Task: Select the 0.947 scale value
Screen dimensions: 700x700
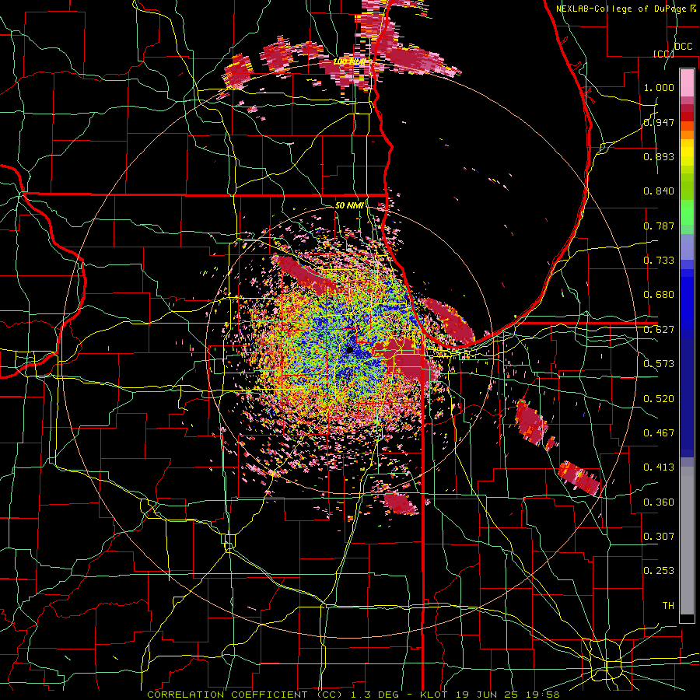Action: [659, 122]
